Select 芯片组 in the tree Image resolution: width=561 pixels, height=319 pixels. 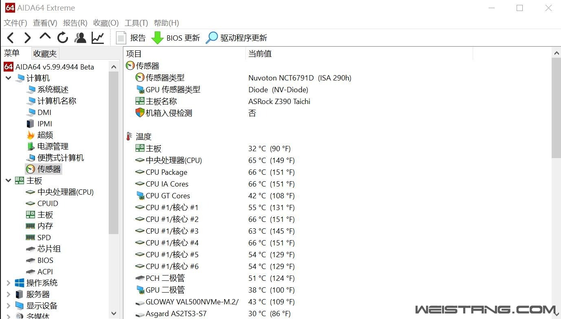[49, 249]
